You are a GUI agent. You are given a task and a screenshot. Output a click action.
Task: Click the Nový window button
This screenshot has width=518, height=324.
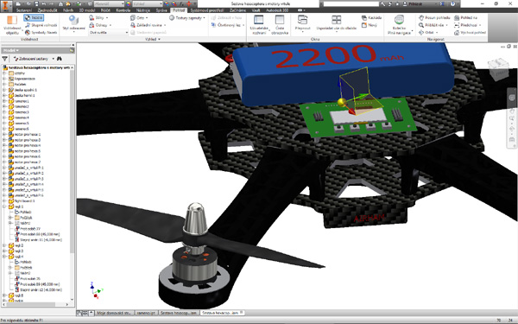click(x=370, y=25)
